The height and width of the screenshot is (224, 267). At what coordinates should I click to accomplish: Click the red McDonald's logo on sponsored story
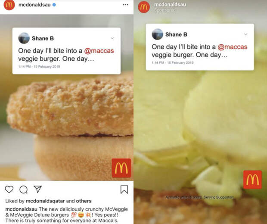point(252,180)
